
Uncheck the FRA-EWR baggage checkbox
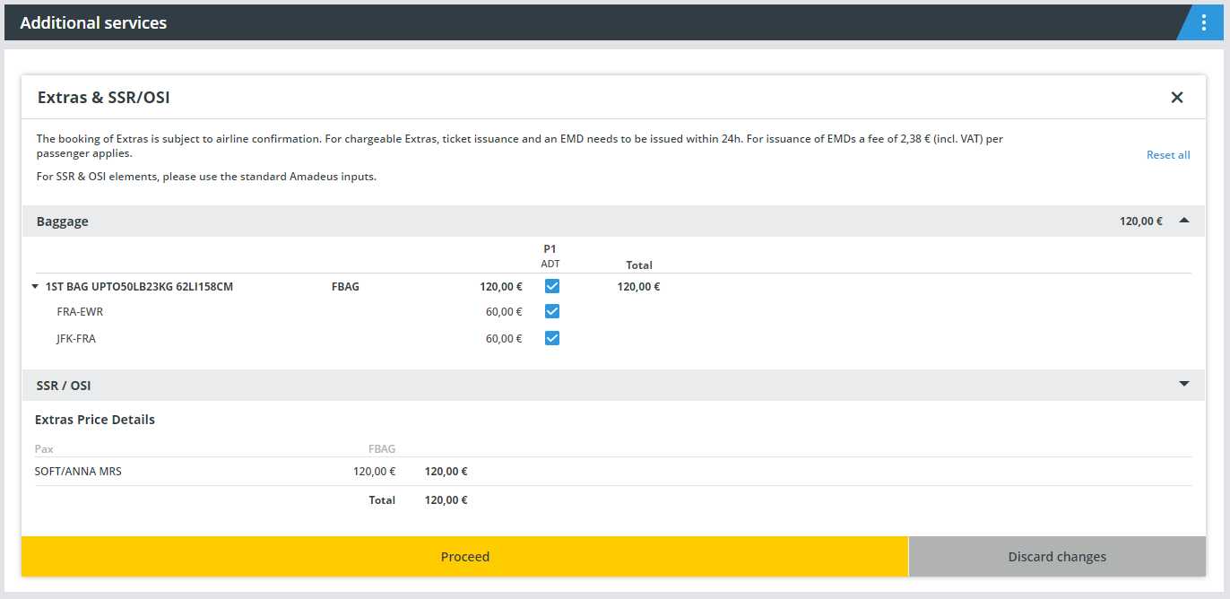[x=552, y=311]
